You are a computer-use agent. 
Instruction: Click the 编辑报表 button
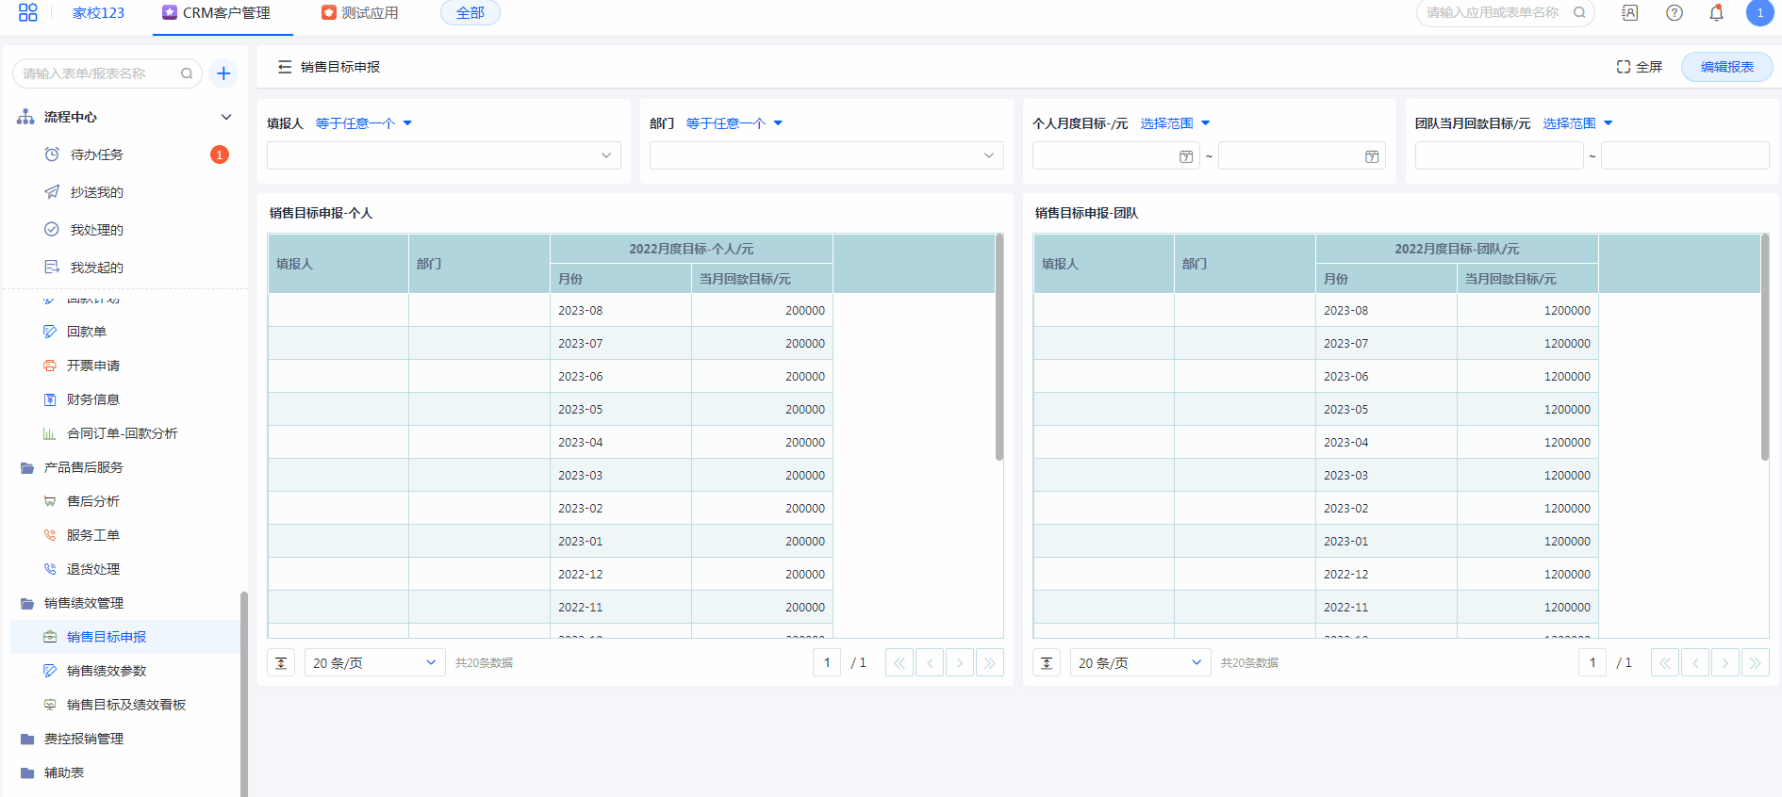point(1726,67)
